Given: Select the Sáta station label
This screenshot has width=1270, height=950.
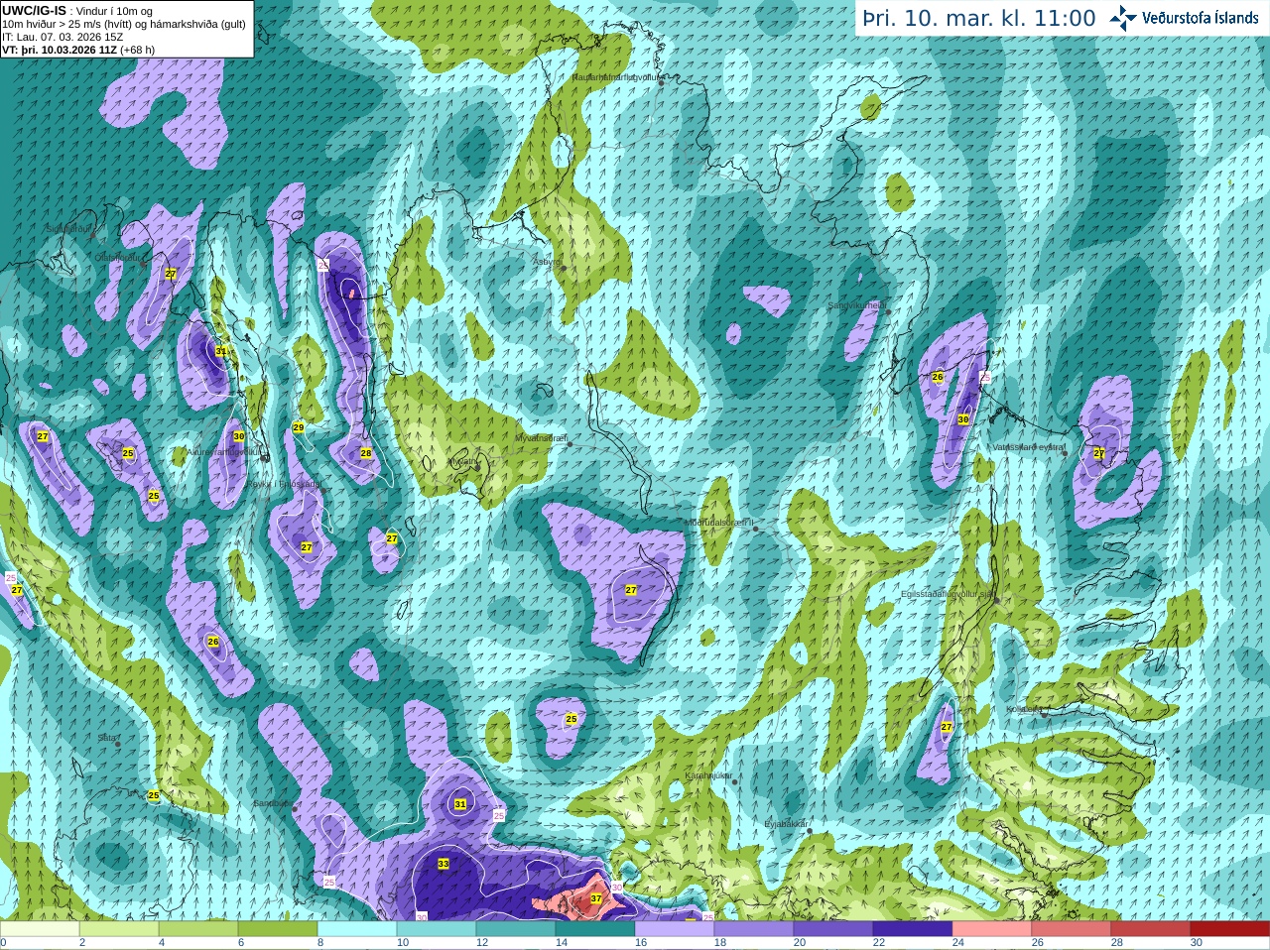Looking at the screenshot, I should pyautogui.click(x=107, y=738).
